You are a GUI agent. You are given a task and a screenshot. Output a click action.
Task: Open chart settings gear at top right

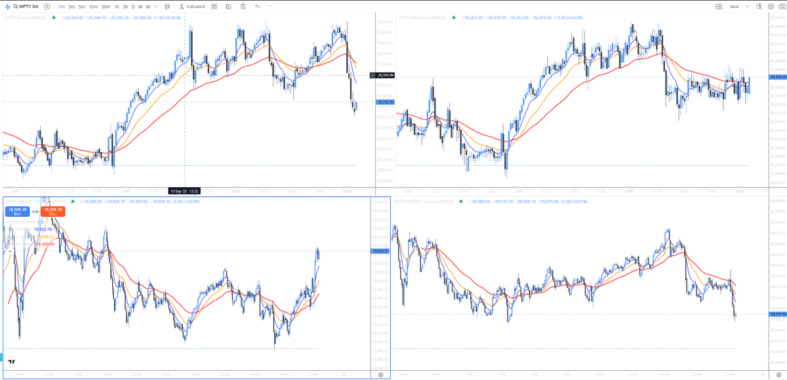point(771,7)
